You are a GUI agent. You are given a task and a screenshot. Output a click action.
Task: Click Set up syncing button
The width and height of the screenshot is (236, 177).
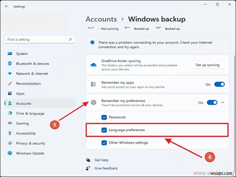point(208,65)
